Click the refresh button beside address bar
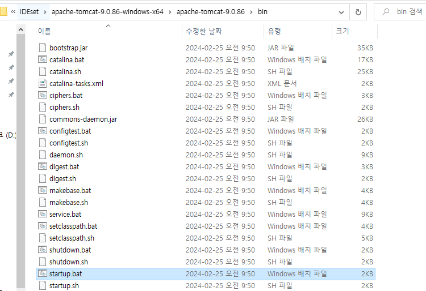This screenshot has width=426, height=291. pyautogui.click(x=358, y=12)
